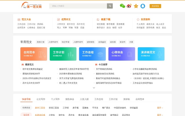Open the Weibo icon in header
The height and width of the screenshot is (116, 185).
pos(129,6)
